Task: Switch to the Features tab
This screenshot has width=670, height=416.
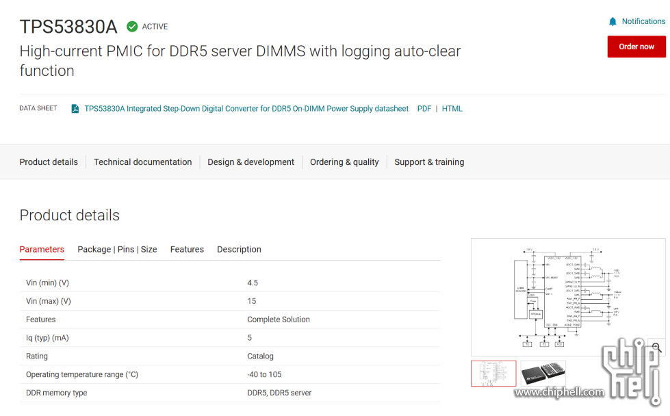Action: [x=187, y=250]
